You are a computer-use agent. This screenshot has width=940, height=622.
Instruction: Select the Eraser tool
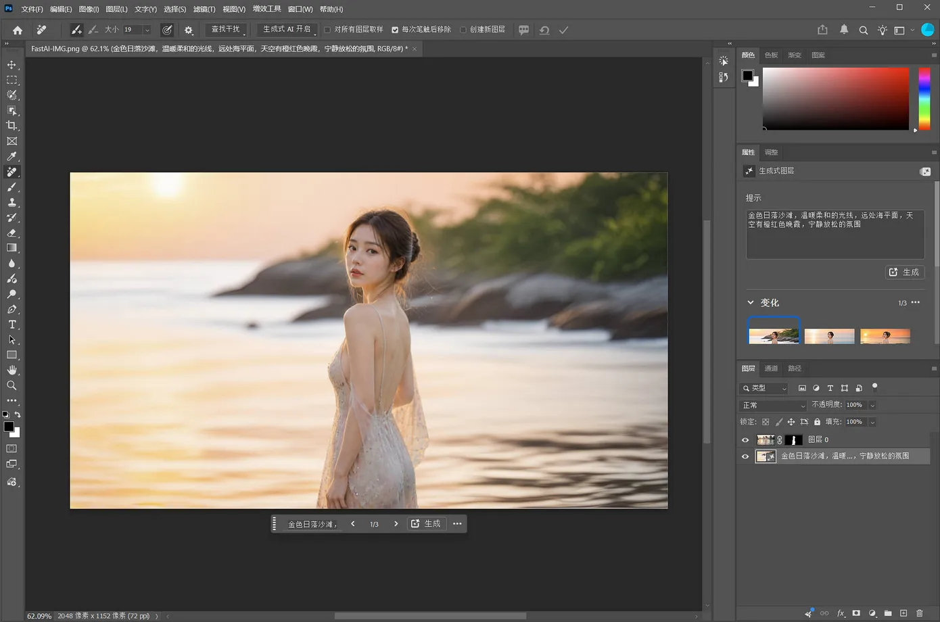point(11,233)
